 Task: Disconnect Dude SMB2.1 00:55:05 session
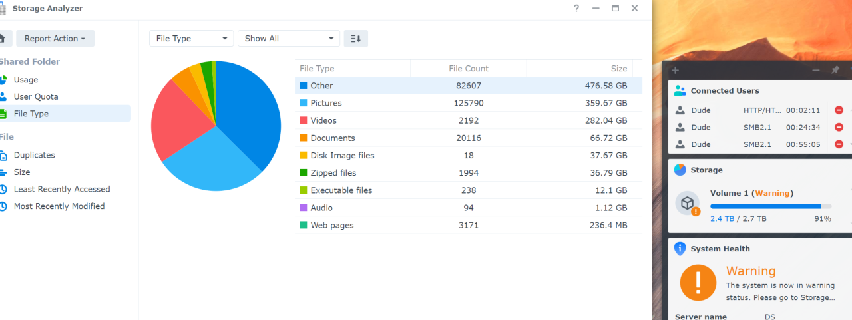click(x=839, y=144)
